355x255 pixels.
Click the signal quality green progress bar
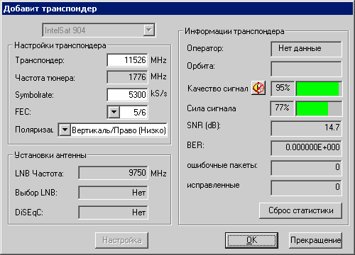click(x=319, y=89)
